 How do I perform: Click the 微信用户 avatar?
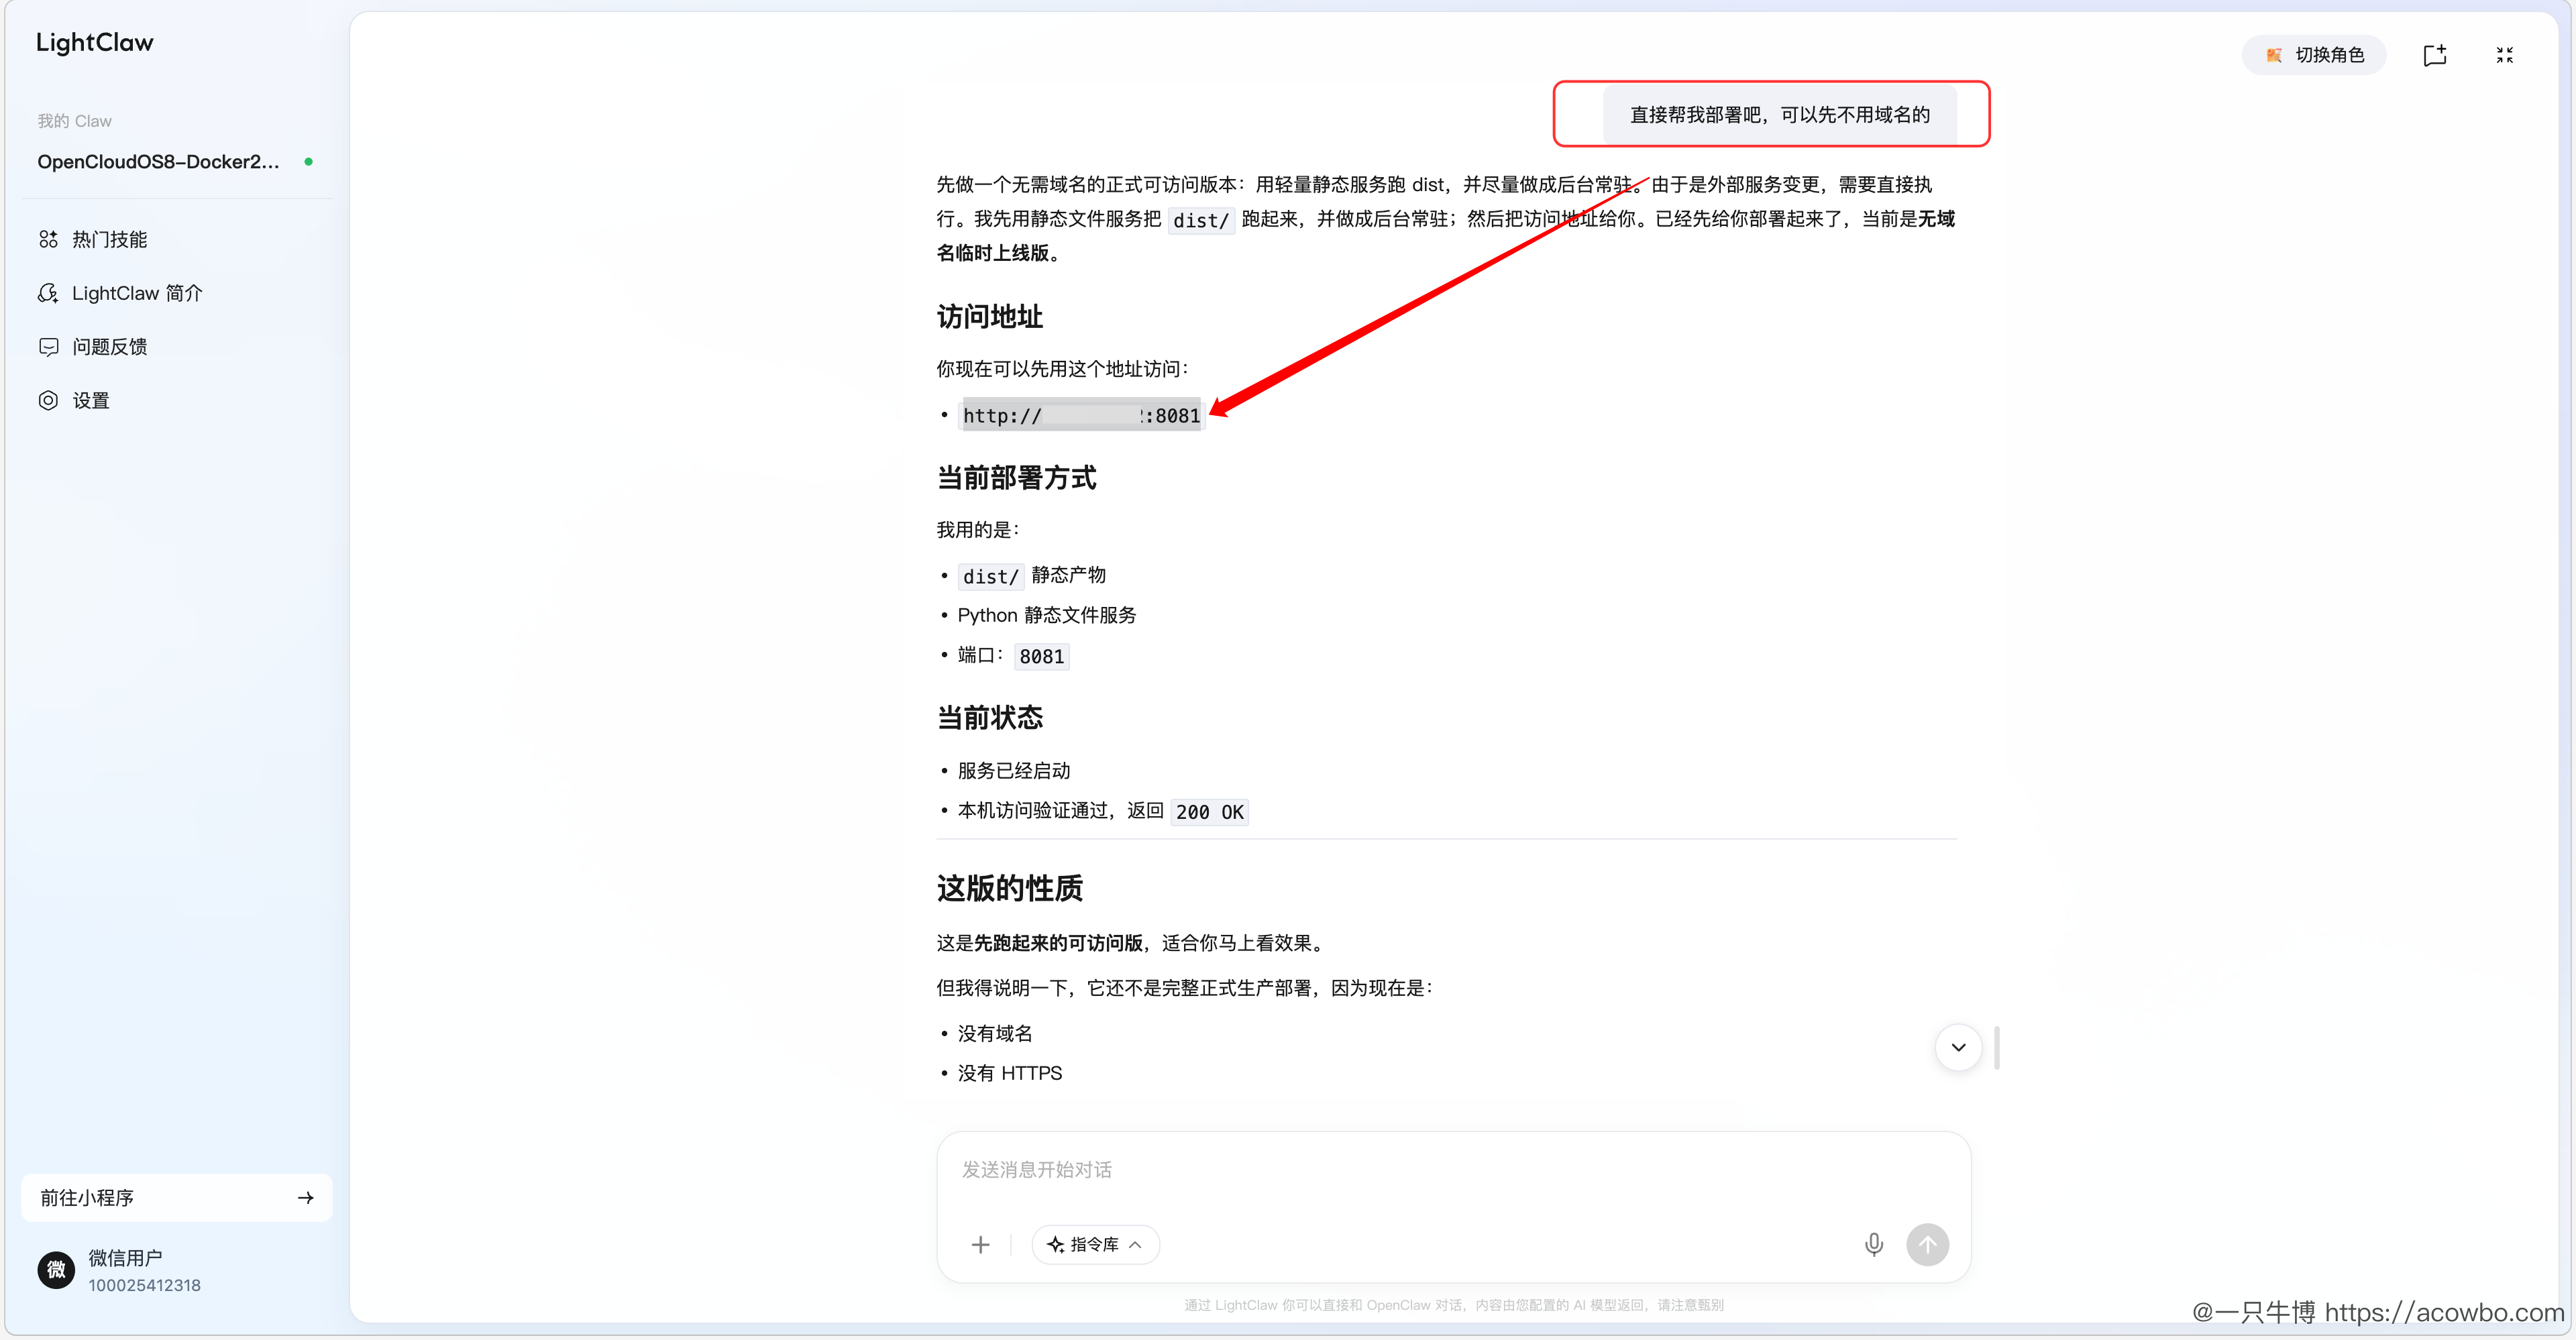point(56,1270)
